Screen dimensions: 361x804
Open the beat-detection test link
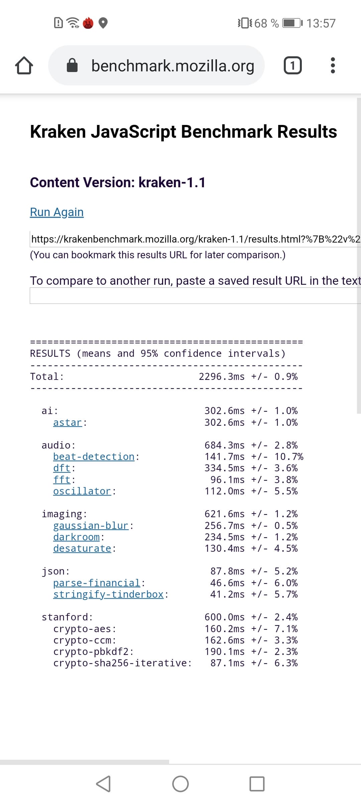tap(94, 457)
